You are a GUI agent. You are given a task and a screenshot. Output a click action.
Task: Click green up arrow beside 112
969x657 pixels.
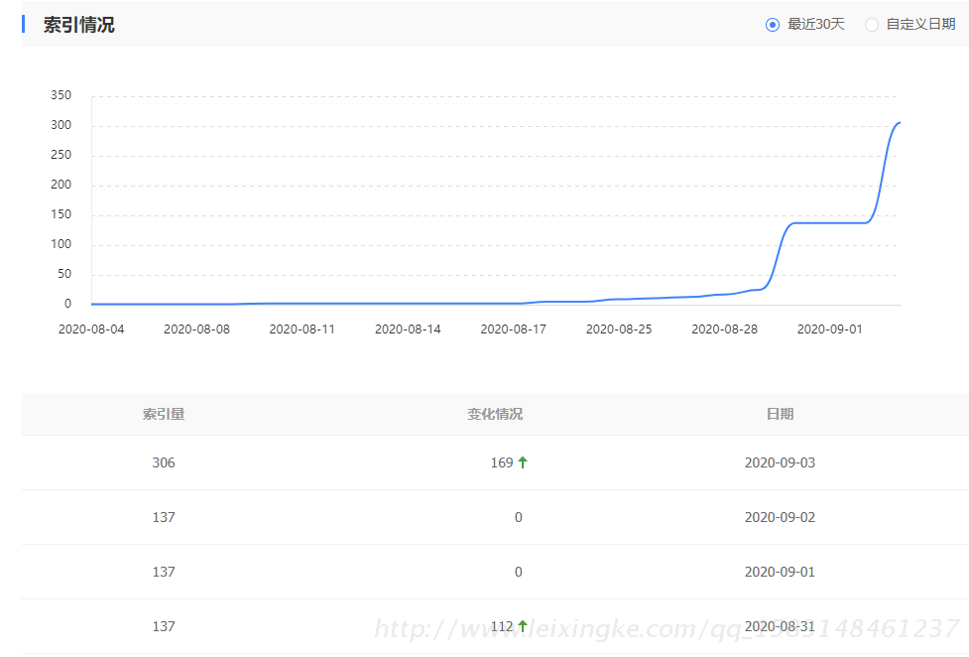pyautogui.click(x=523, y=626)
